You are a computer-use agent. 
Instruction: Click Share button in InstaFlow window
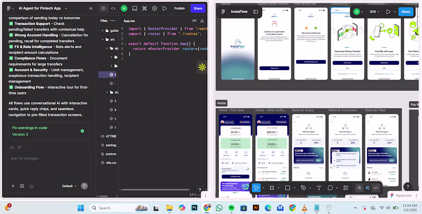coord(406,11)
